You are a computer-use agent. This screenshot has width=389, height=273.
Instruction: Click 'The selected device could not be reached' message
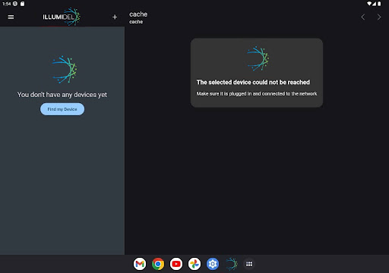click(253, 82)
